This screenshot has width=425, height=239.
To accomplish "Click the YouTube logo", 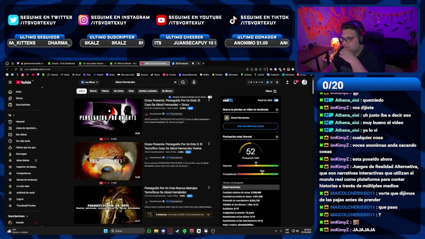I will [24, 82].
